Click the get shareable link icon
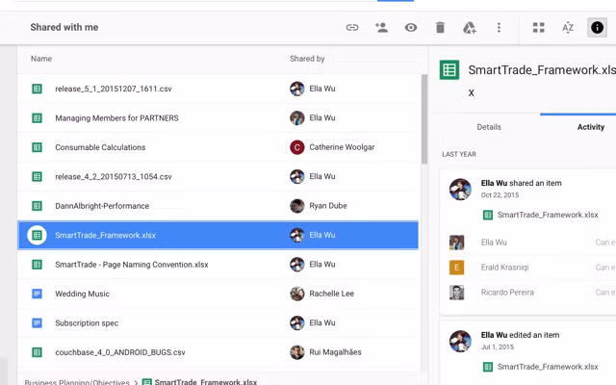The image size is (616, 385). [x=352, y=28]
